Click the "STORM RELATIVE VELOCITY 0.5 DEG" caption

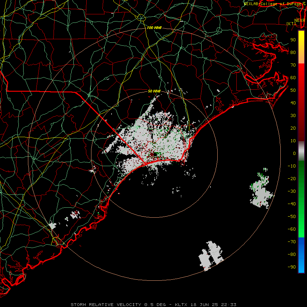click(118, 305)
